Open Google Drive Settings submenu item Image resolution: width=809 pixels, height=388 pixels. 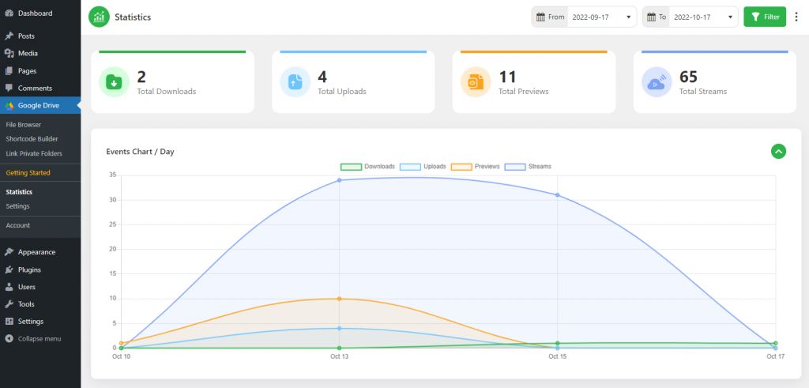[17, 206]
